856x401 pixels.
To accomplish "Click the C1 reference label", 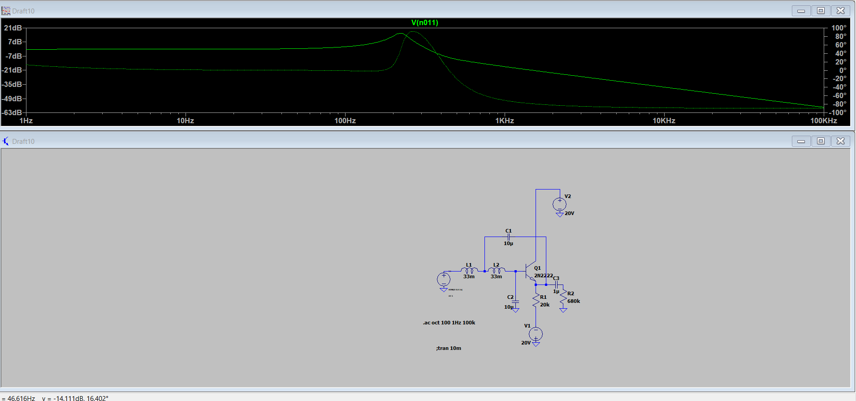I will coord(508,231).
